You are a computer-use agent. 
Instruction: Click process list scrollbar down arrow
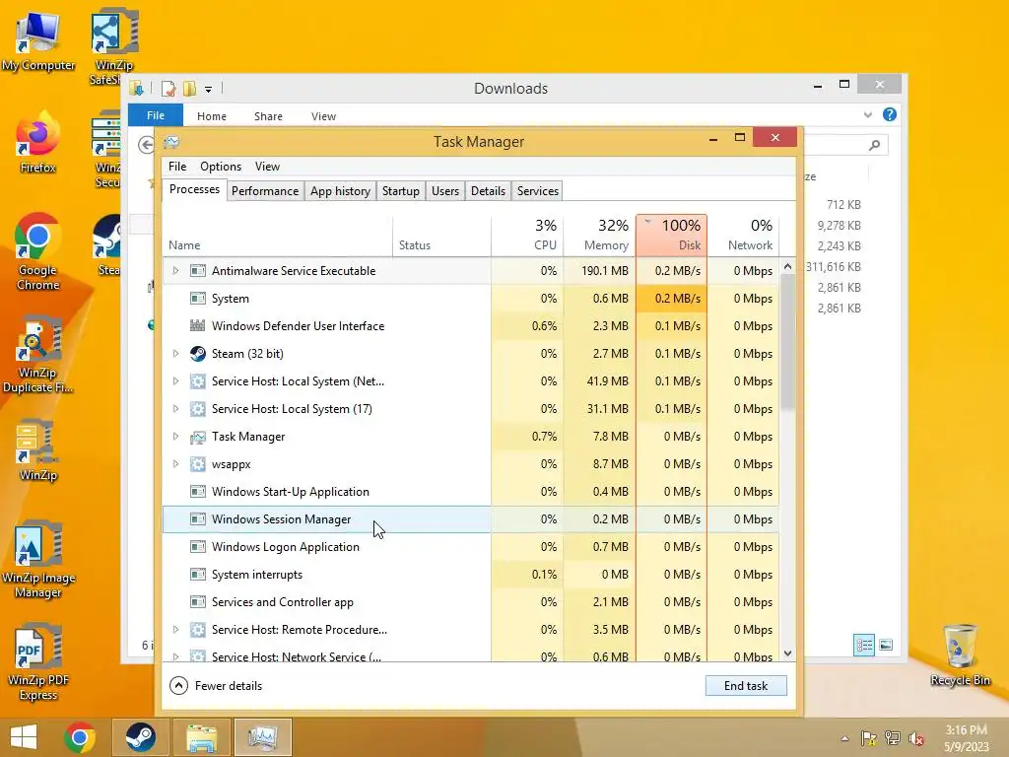pos(787,654)
